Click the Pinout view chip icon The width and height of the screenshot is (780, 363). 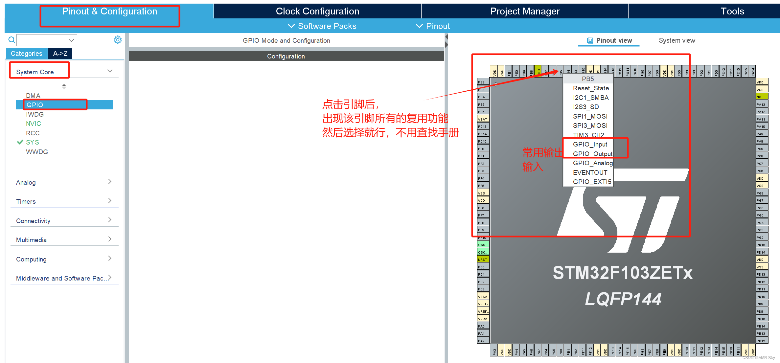click(590, 40)
